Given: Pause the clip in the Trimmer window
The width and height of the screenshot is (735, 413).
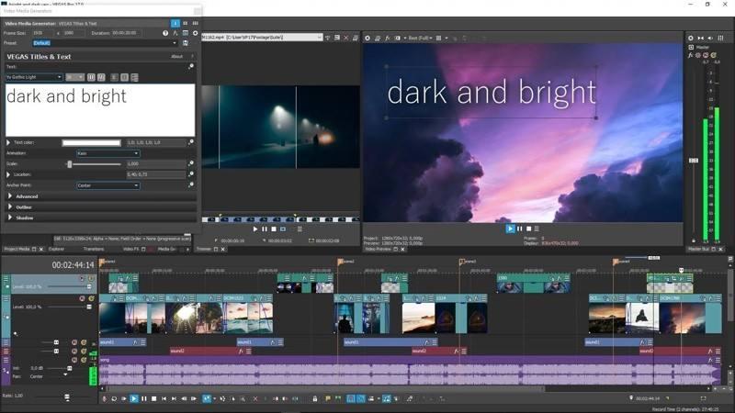Looking at the screenshot, I should (265, 229).
